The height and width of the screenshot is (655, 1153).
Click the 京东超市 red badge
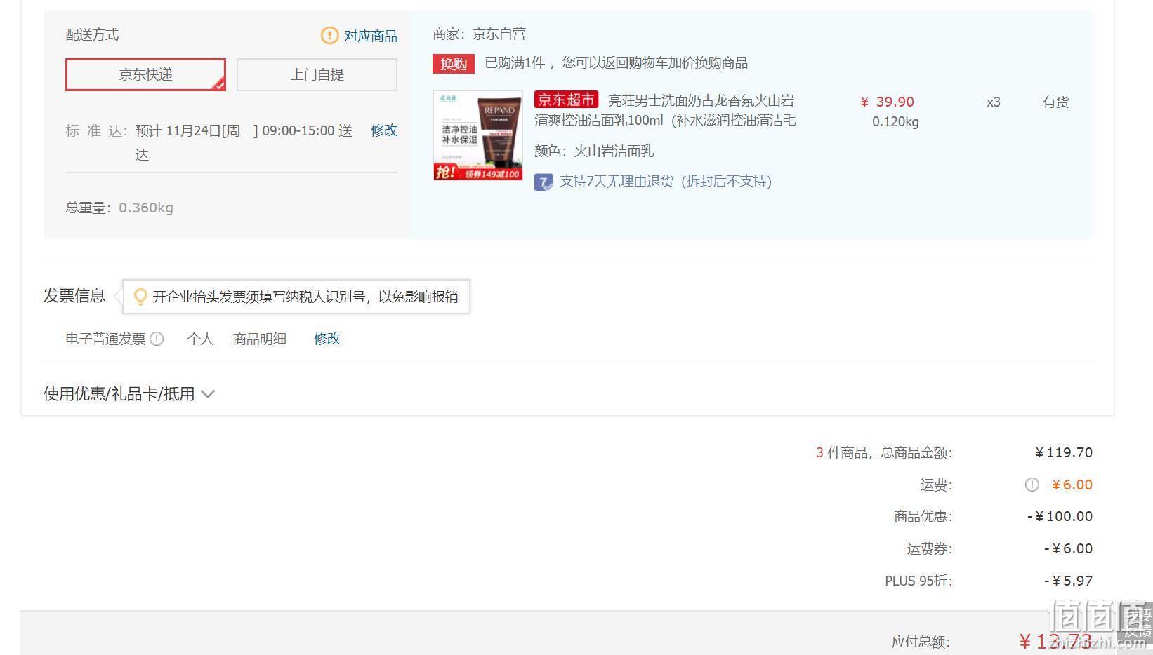566,100
